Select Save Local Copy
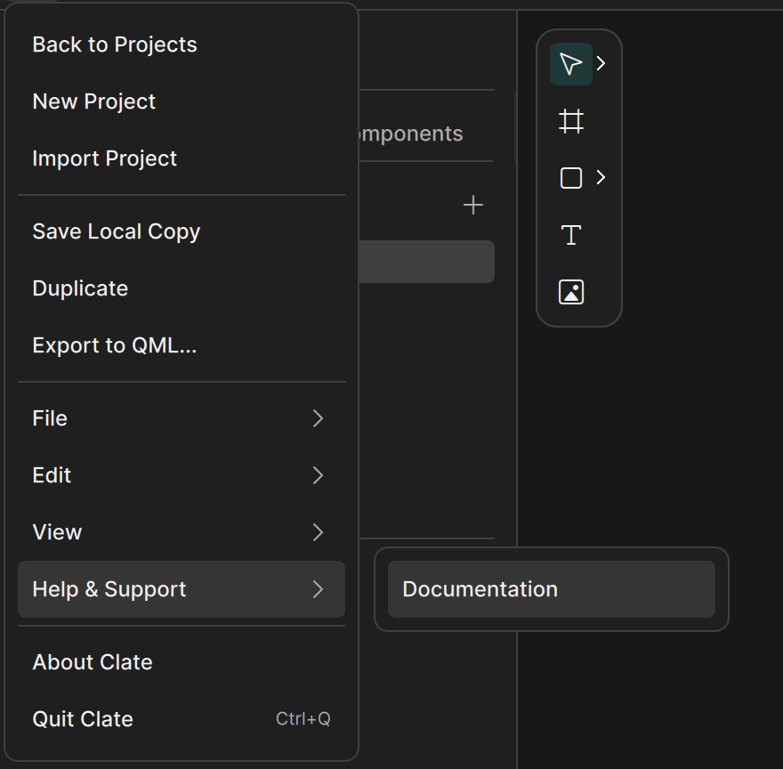Screen dimensions: 783x769 [x=182, y=231]
